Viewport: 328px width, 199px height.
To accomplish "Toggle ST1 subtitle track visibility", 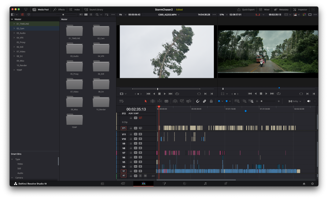I will [x=140, y=128].
